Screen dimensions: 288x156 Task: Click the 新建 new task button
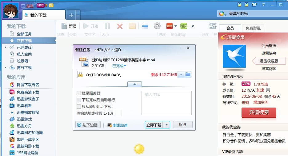[69, 26]
